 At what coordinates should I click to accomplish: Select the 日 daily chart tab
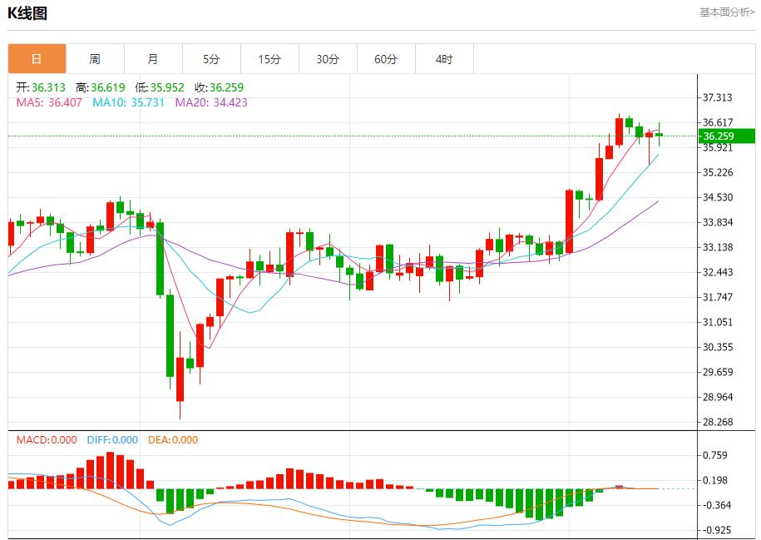click(x=37, y=59)
